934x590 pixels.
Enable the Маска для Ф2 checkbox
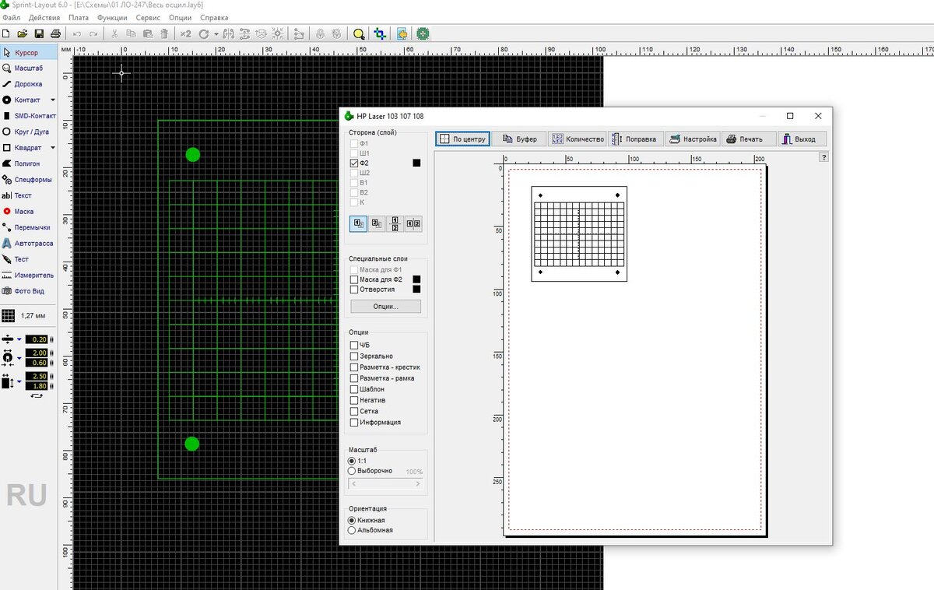[355, 279]
